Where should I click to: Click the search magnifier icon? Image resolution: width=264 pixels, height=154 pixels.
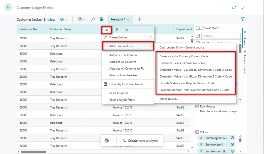click(x=93, y=19)
